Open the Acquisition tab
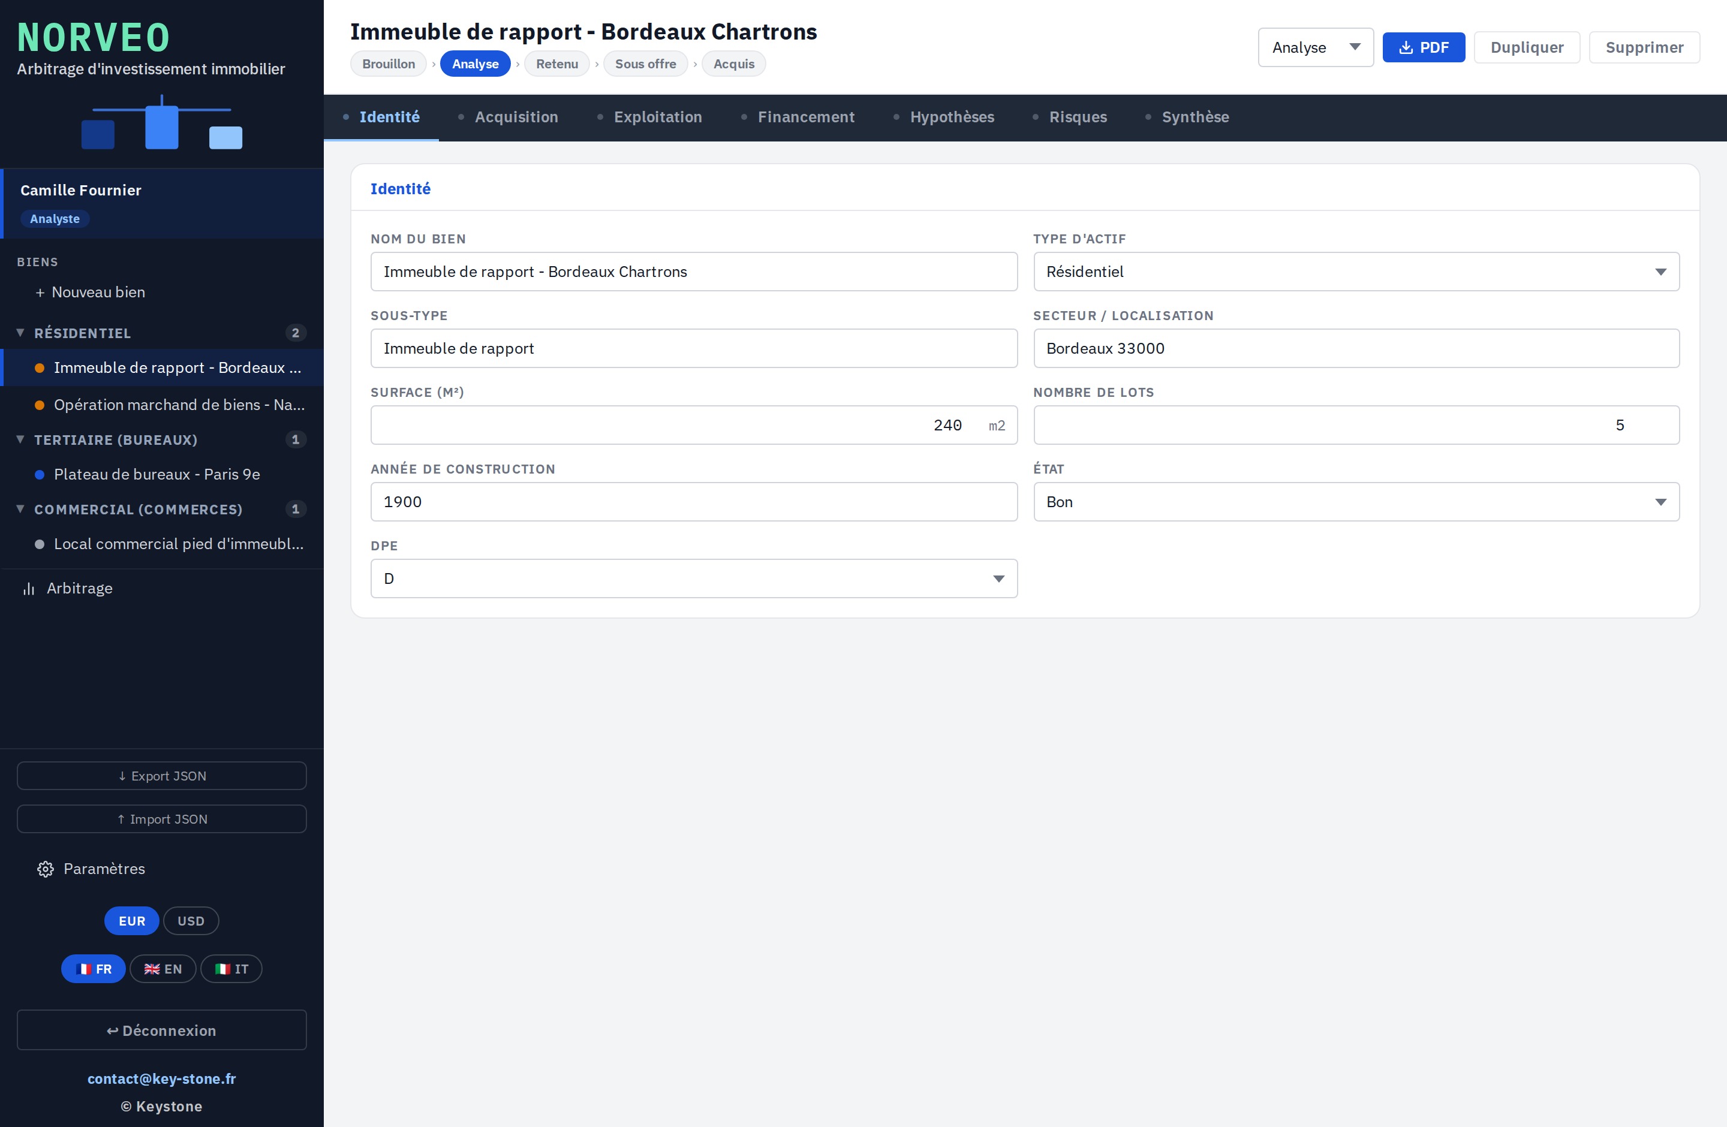Image resolution: width=1727 pixels, height=1127 pixels. [508, 117]
